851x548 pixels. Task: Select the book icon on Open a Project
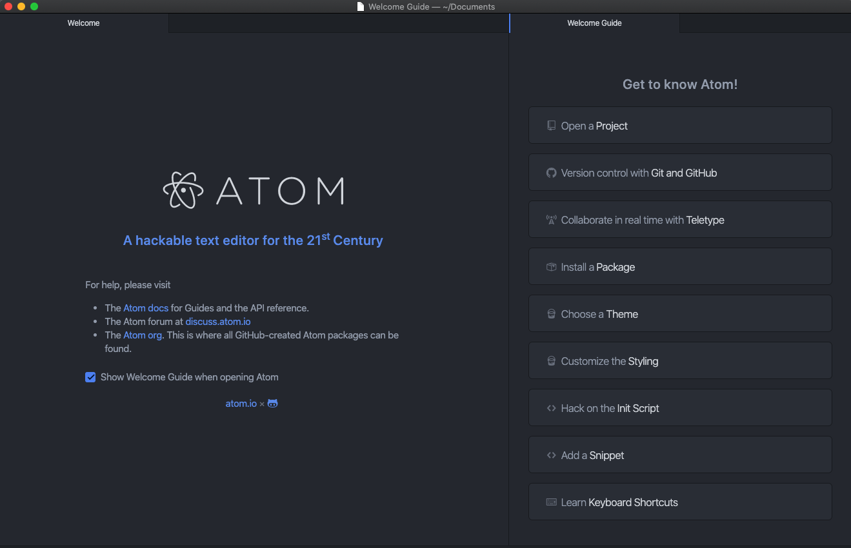click(x=551, y=125)
